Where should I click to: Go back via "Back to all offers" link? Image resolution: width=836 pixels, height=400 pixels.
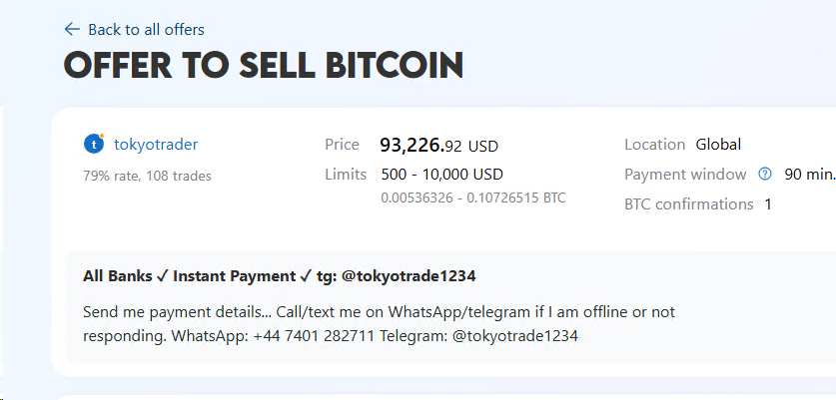(x=146, y=30)
